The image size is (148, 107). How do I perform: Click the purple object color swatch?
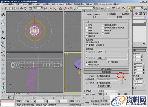[145, 17]
